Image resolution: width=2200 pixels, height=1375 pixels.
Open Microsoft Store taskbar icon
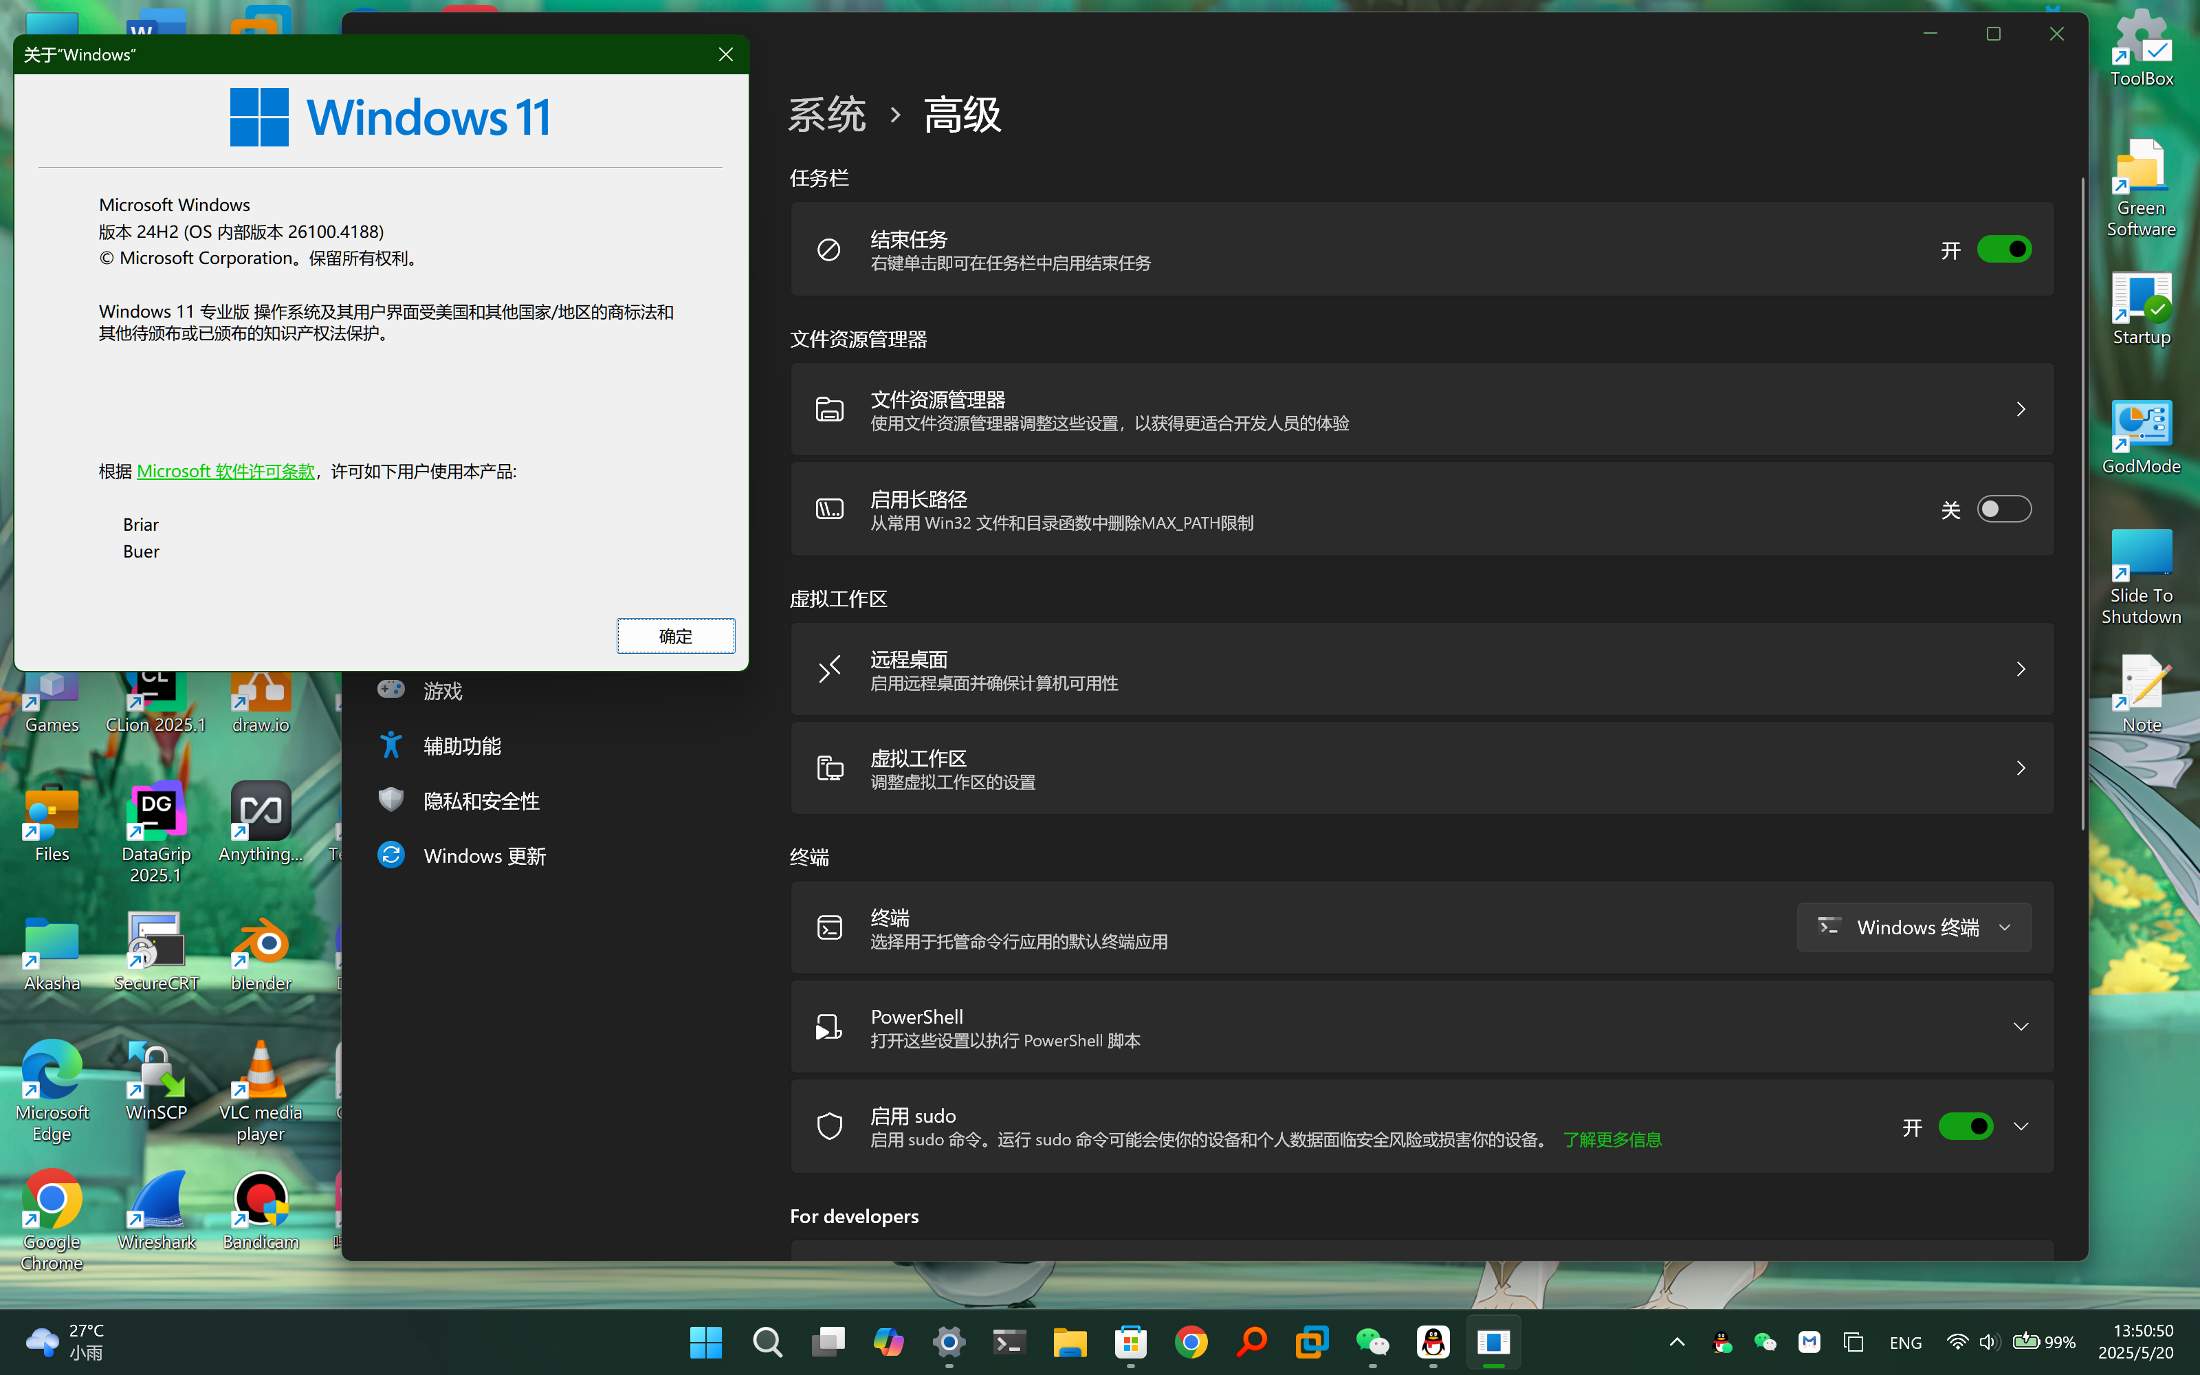[1130, 1341]
